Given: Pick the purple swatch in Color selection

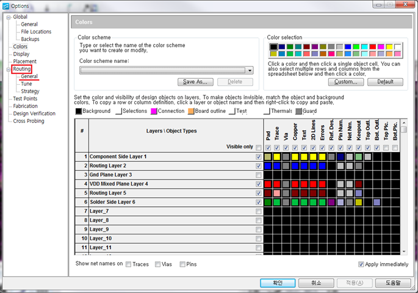Looking at the screenshot, I should [x=315, y=47].
